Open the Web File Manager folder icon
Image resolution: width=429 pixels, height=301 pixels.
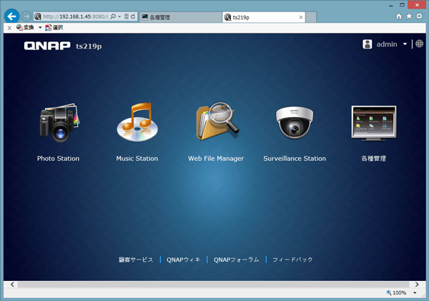pos(217,122)
